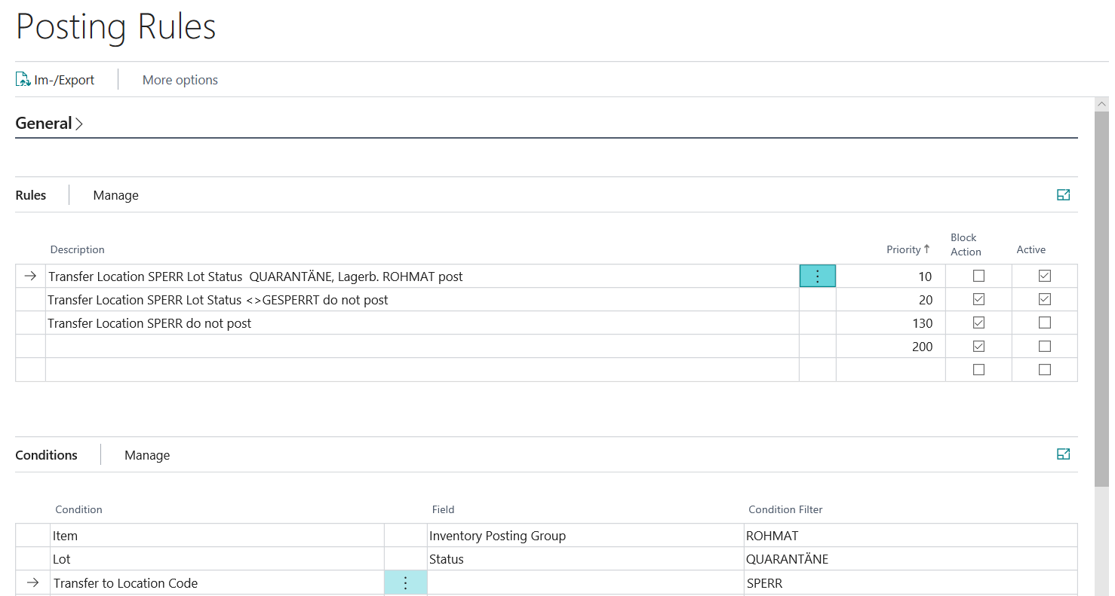
Task: Click the Priority value 20 cell
Action: [890, 300]
